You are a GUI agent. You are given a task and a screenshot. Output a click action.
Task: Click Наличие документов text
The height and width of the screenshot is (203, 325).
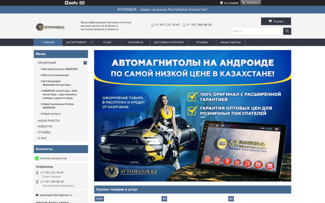(x=53, y=158)
